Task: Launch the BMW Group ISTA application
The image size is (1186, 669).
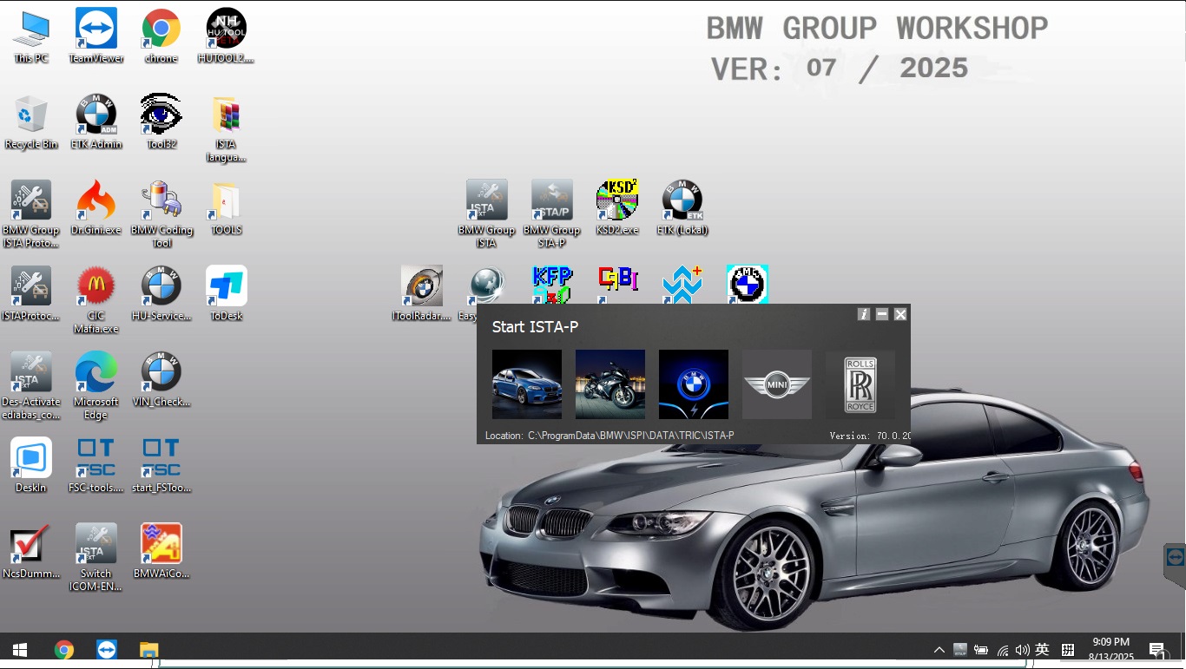Action: tap(486, 200)
